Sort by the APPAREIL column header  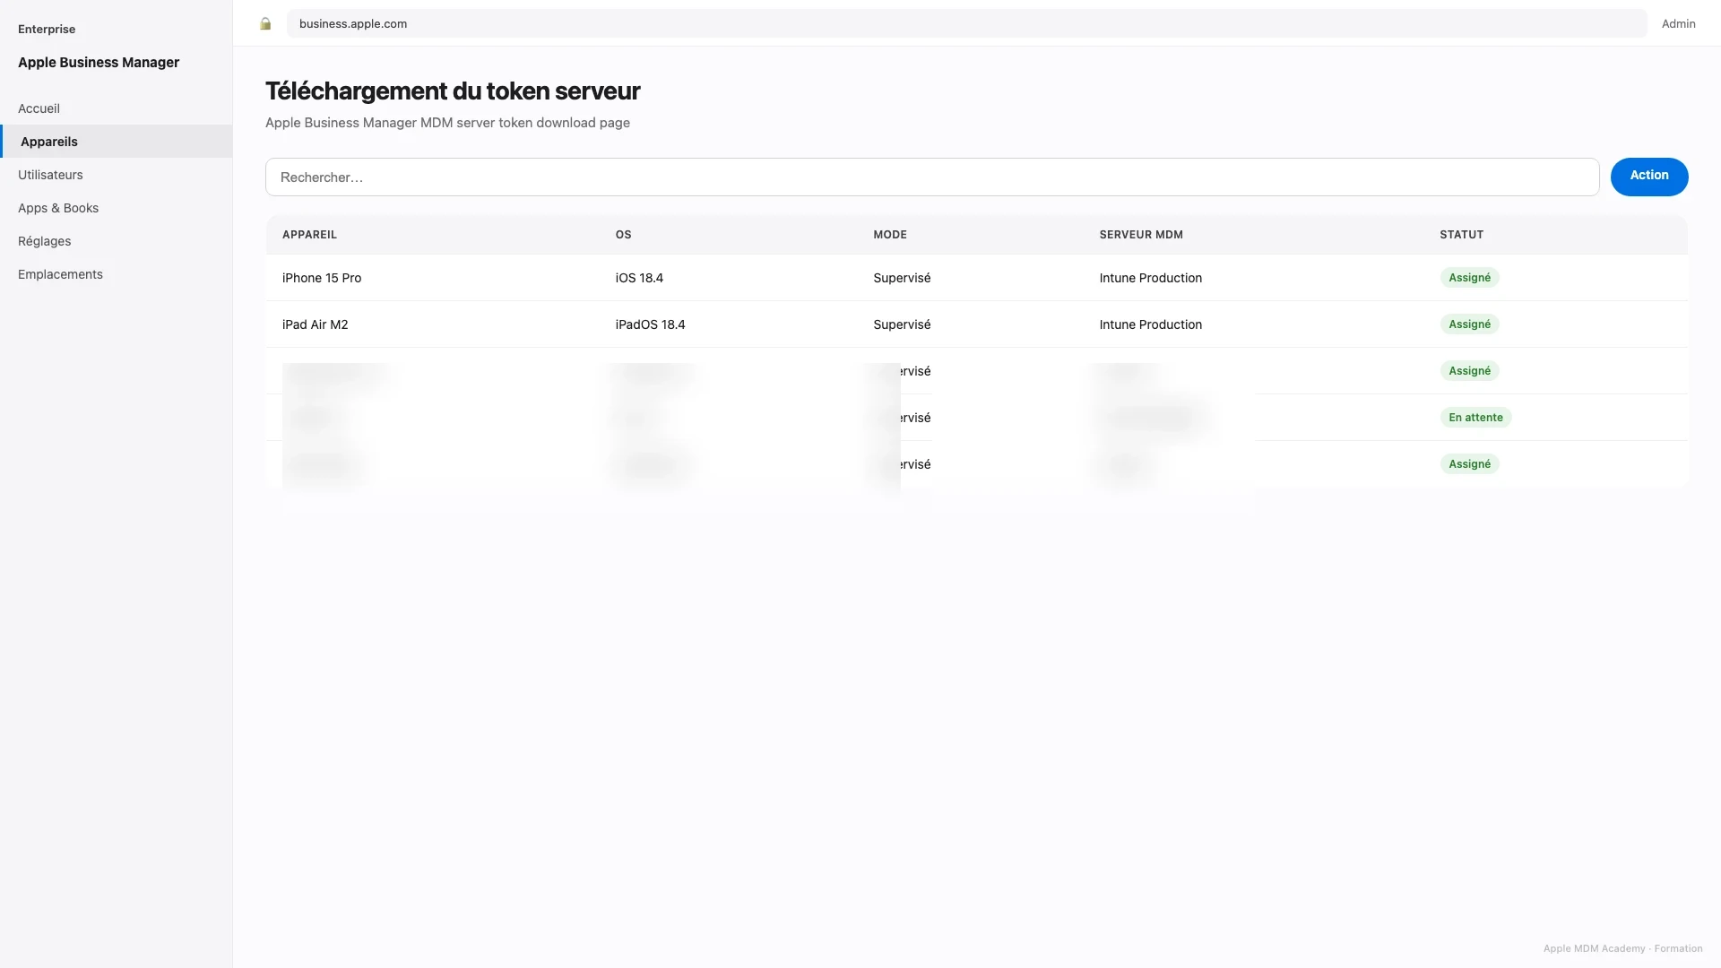[309, 235]
